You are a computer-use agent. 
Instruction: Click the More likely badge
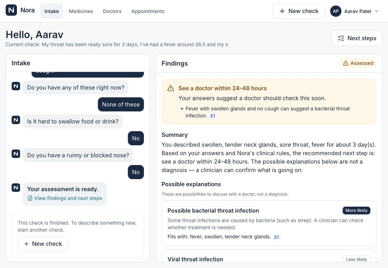(356, 210)
